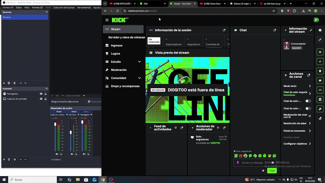Edit Información del stream with pencil icon
Viewport: 325px width, 183px height.
point(311,30)
